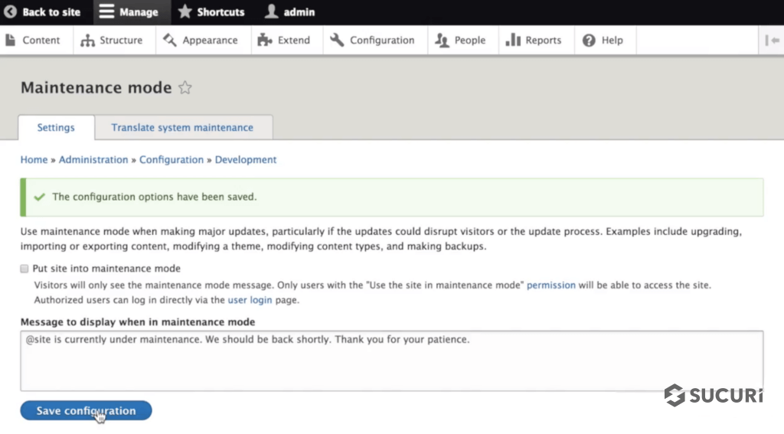Image resolution: width=784 pixels, height=434 pixels.
Task: Click the Back to site arrow icon
Action: tap(11, 12)
